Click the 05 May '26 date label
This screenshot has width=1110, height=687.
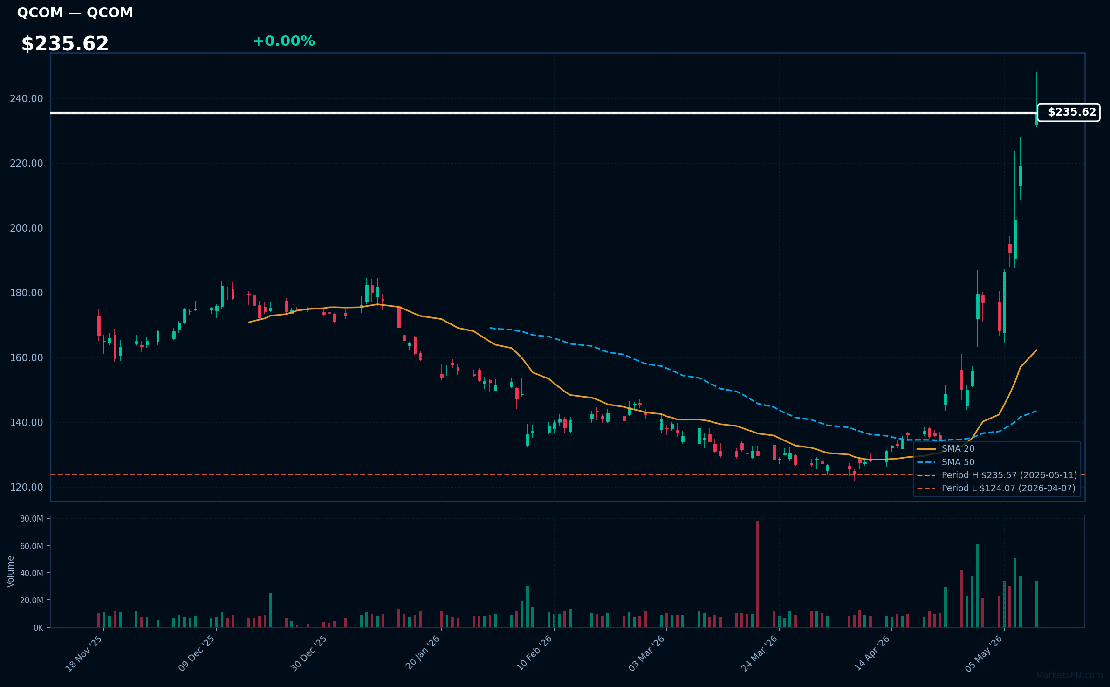(x=984, y=653)
